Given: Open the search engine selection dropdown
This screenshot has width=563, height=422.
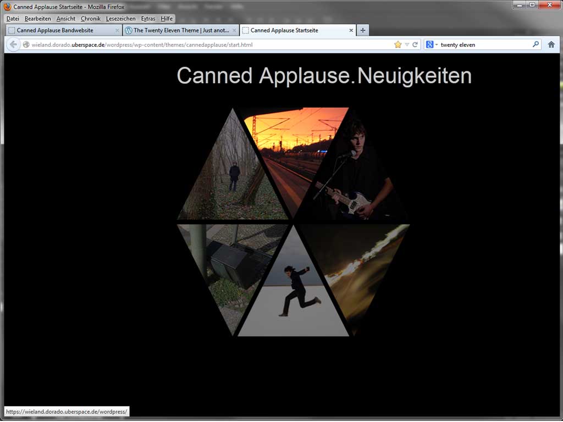Looking at the screenshot, I should pyautogui.click(x=432, y=45).
